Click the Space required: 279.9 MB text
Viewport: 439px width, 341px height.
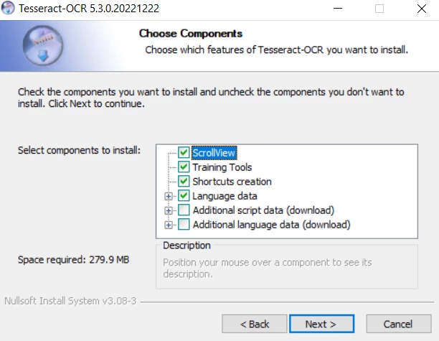point(73,260)
